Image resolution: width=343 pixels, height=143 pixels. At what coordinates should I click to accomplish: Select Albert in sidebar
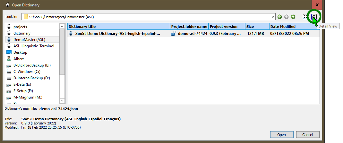pos(32,59)
